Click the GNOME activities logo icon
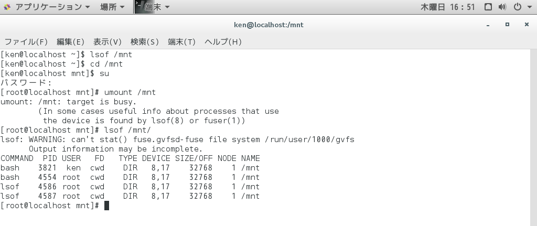Image resolution: width=537 pixels, height=226 pixels. point(6,7)
